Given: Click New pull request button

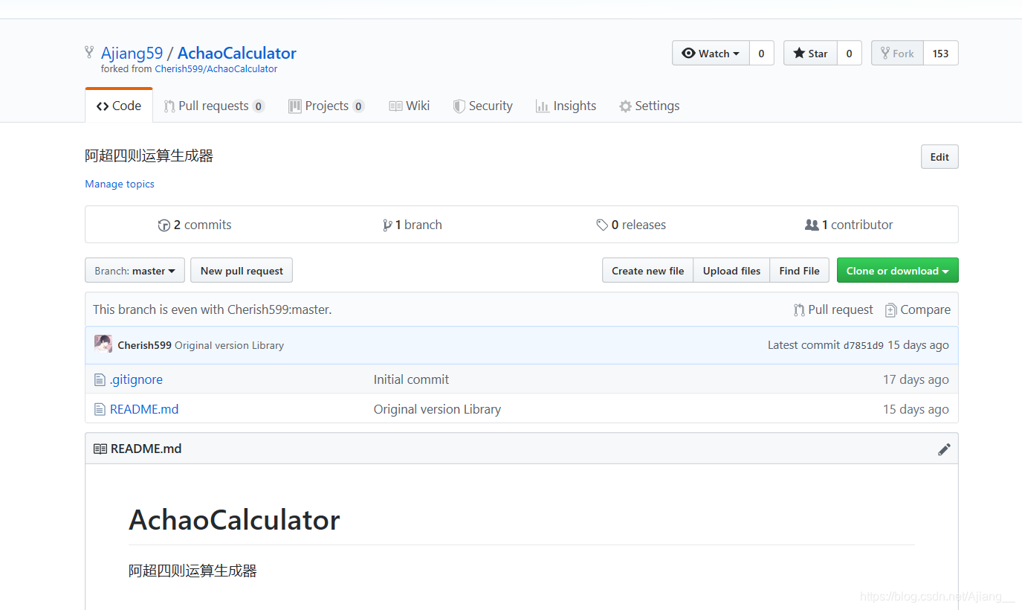Looking at the screenshot, I should 242,271.
